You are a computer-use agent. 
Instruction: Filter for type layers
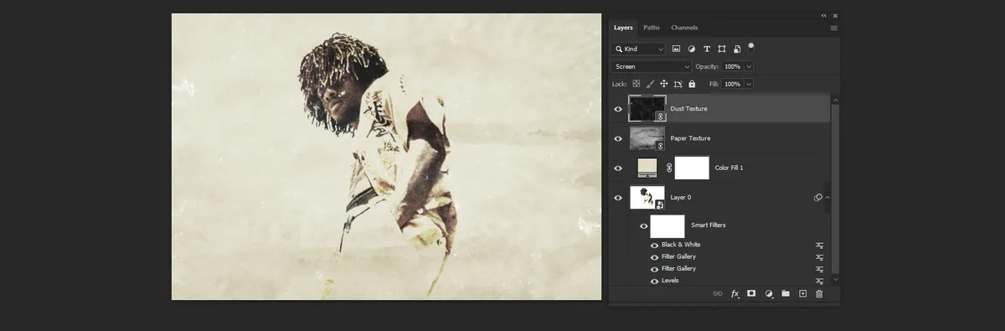click(707, 49)
